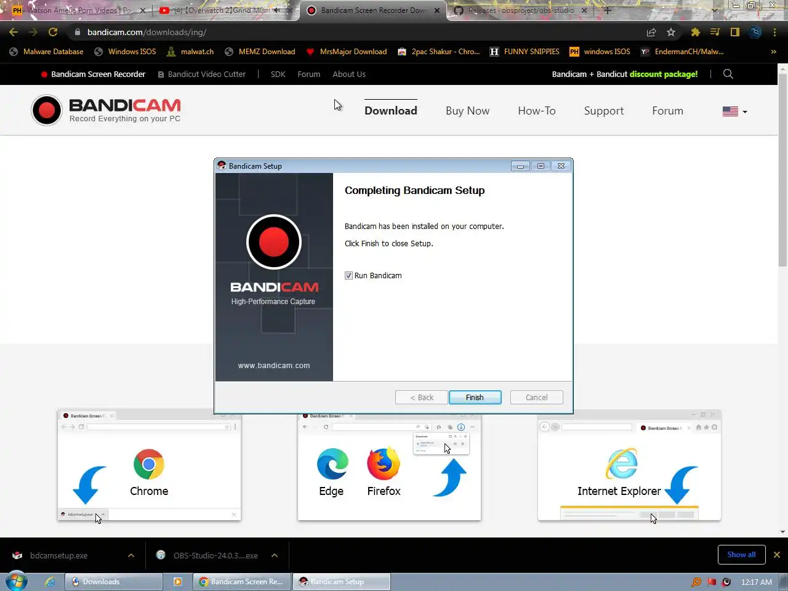Open Chrome's three-dot menu
788x591 pixels.
[x=775, y=32]
